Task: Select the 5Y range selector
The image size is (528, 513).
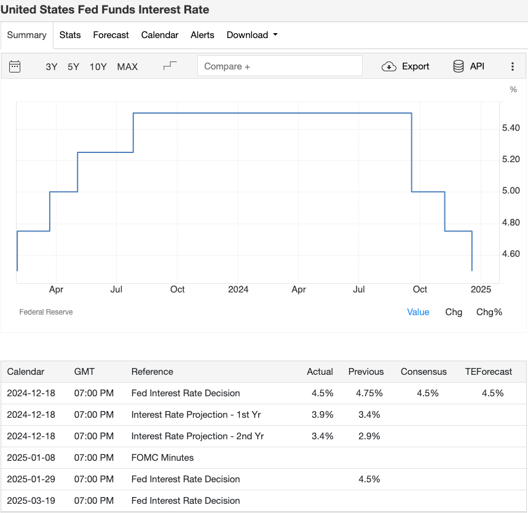Action: tap(73, 67)
